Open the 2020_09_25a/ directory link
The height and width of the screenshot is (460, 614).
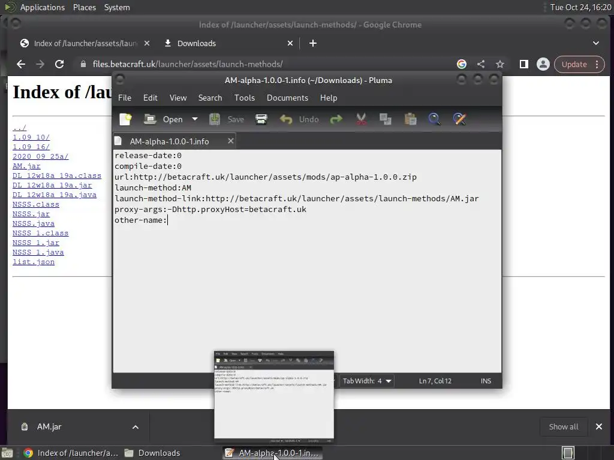(x=40, y=156)
